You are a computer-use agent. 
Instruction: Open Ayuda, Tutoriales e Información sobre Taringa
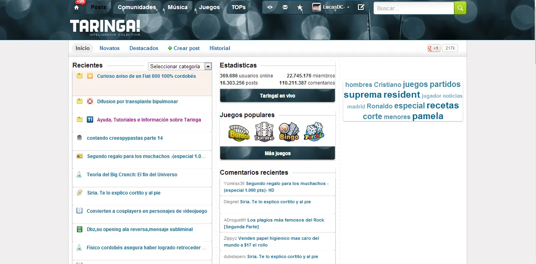[x=149, y=119]
